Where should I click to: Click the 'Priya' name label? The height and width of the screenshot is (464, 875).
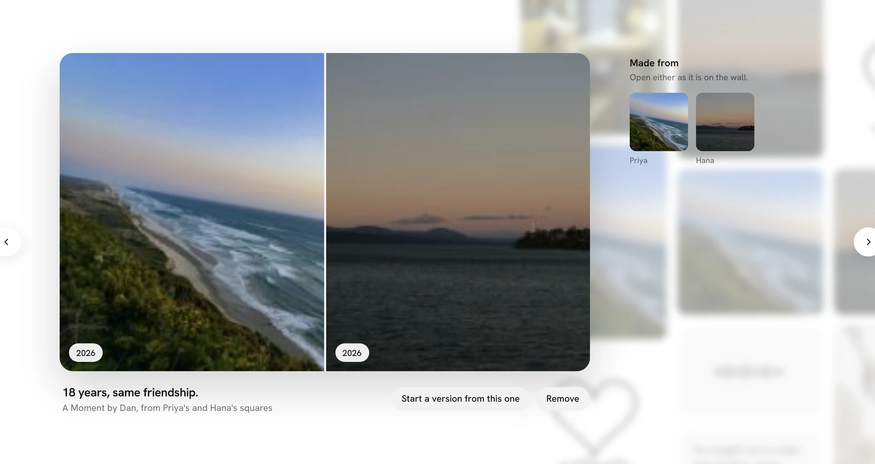point(638,160)
